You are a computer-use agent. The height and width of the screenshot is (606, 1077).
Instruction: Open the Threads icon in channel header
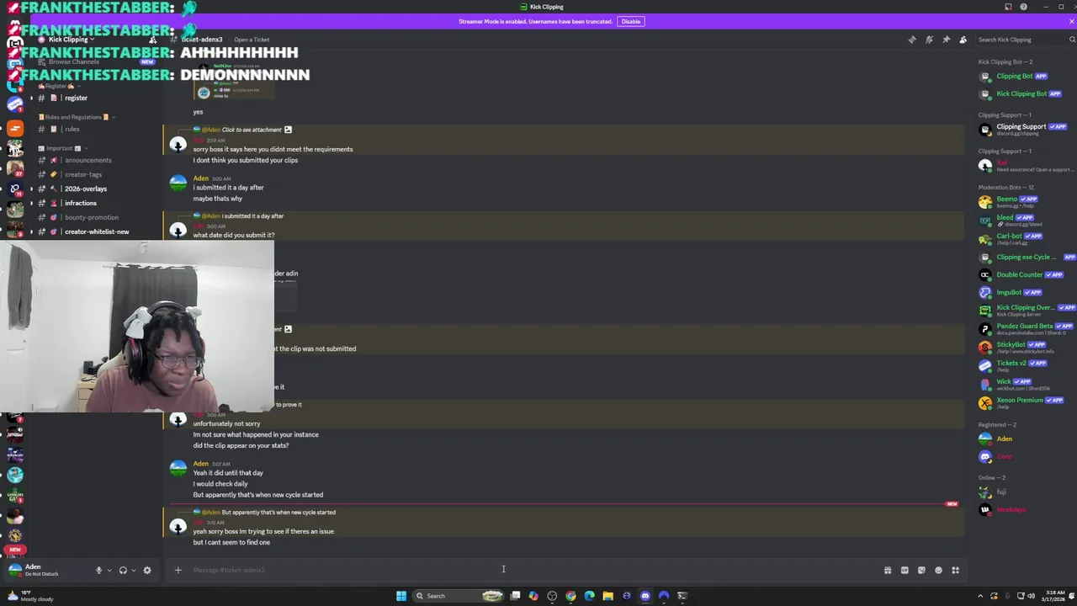click(x=912, y=40)
